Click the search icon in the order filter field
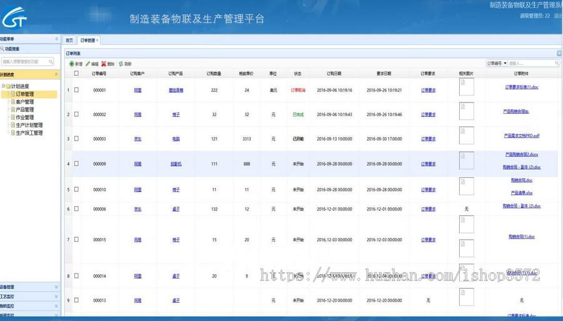 pos(557,63)
